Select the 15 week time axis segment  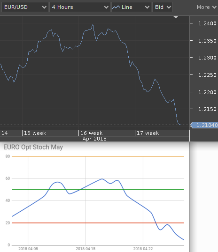coord(50,133)
